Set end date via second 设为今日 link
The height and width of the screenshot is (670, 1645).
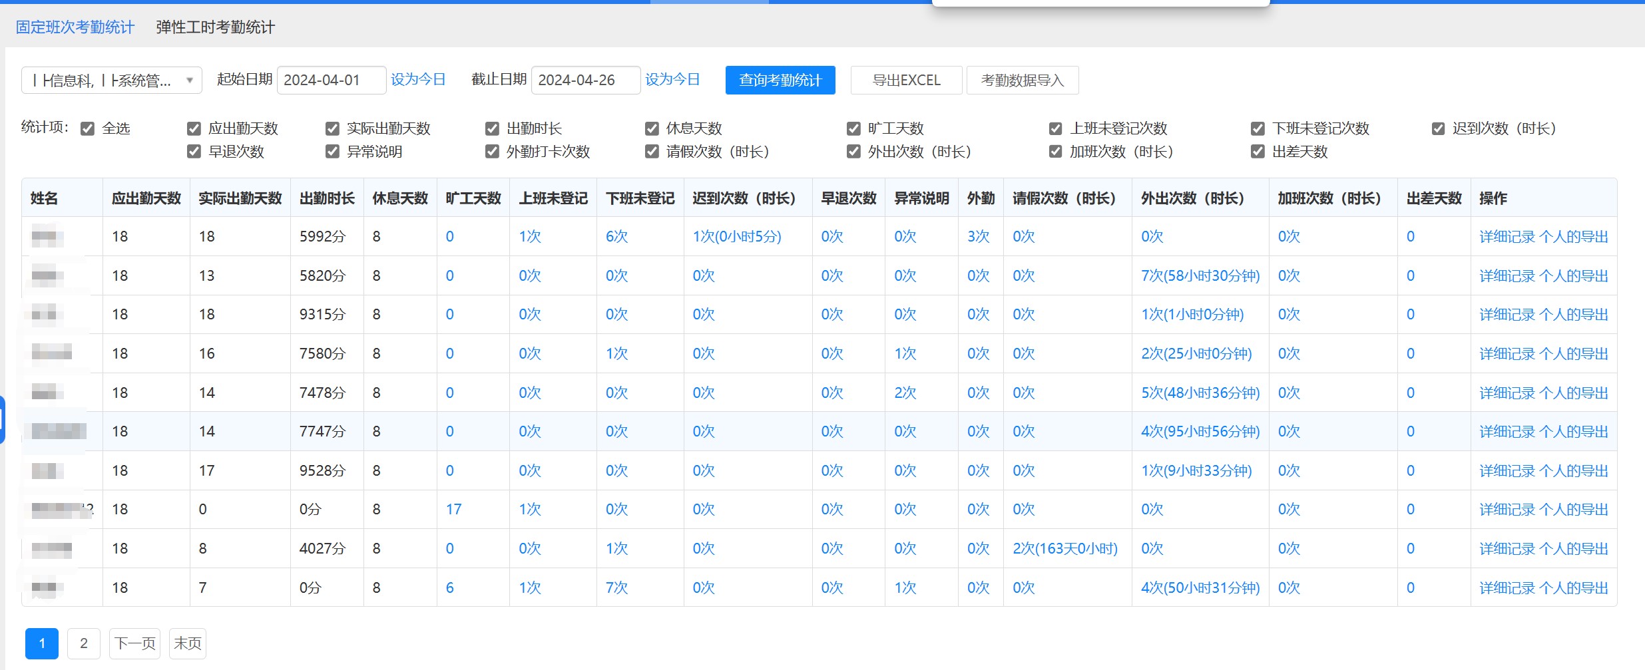click(672, 80)
